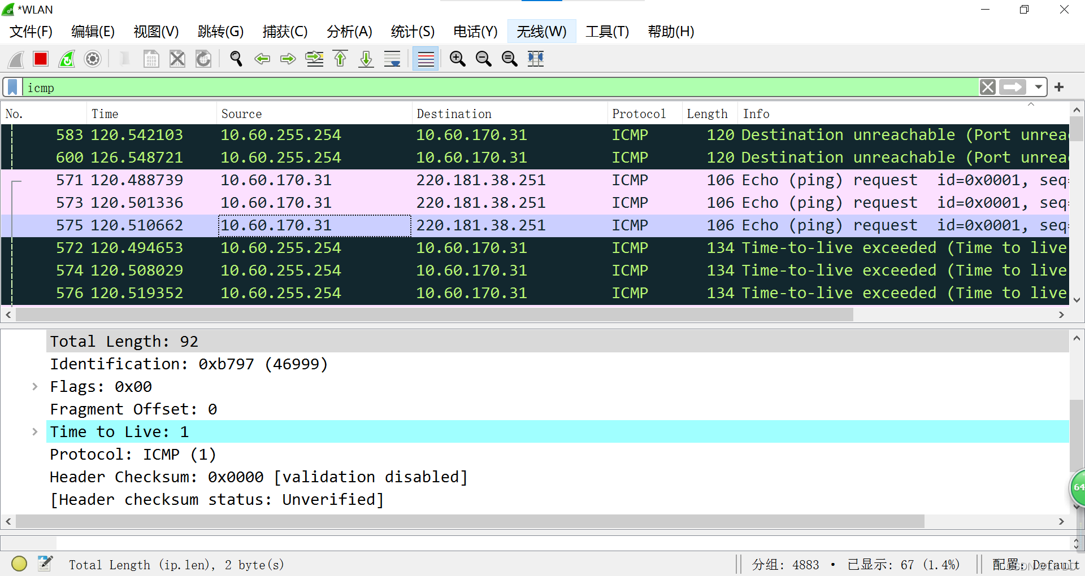The height and width of the screenshot is (576, 1085).
Task: Select packet 571 echo request row
Action: click(x=535, y=180)
